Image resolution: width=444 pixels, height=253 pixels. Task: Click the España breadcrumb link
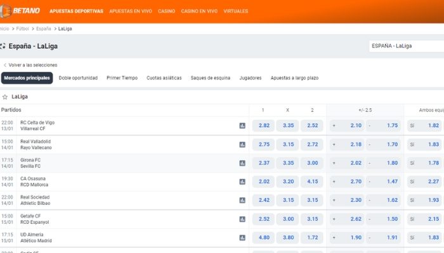pos(44,28)
